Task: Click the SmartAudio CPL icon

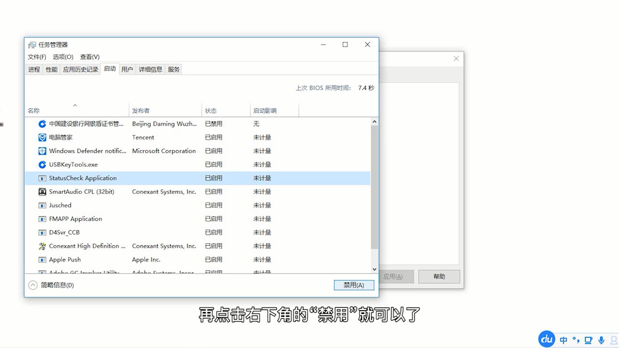Action: (42, 192)
